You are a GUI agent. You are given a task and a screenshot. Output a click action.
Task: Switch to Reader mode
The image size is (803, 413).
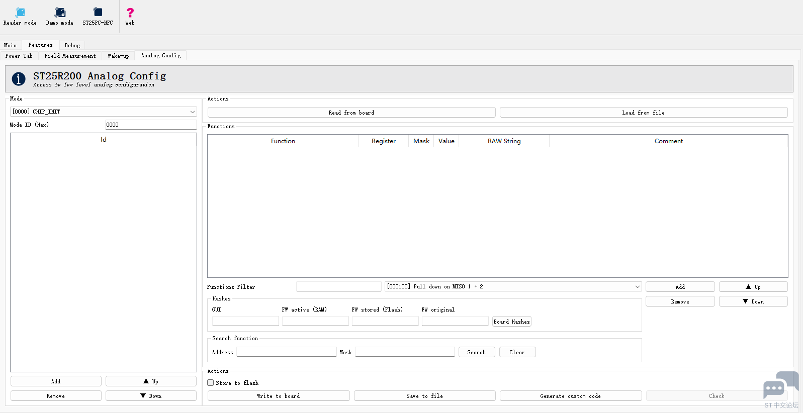[x=20, y=16]
